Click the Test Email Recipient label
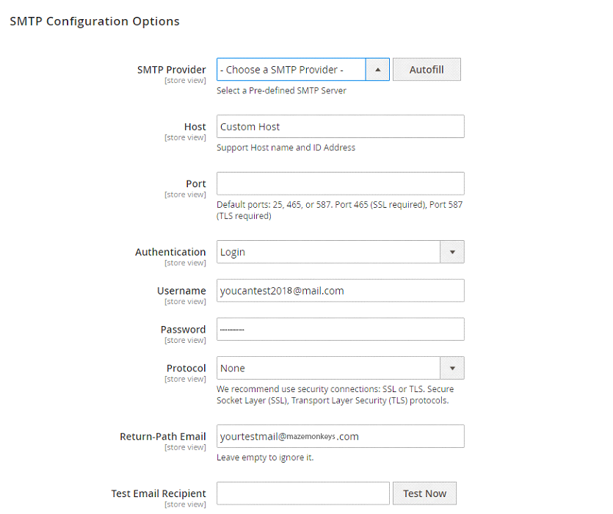 pyautogui.click(x=159, y=493)
